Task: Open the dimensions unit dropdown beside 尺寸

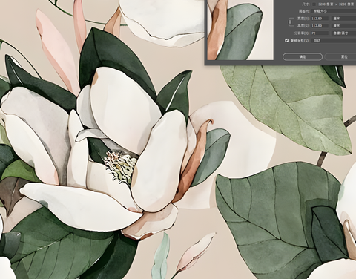Action: (314, 4)
